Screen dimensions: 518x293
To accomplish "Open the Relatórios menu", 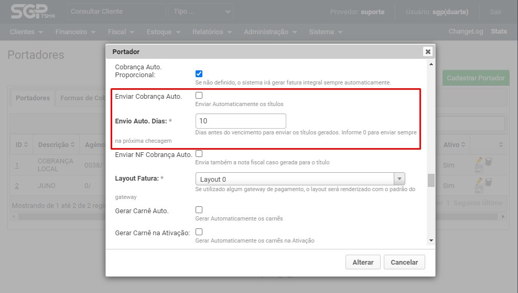I will 212,32.
